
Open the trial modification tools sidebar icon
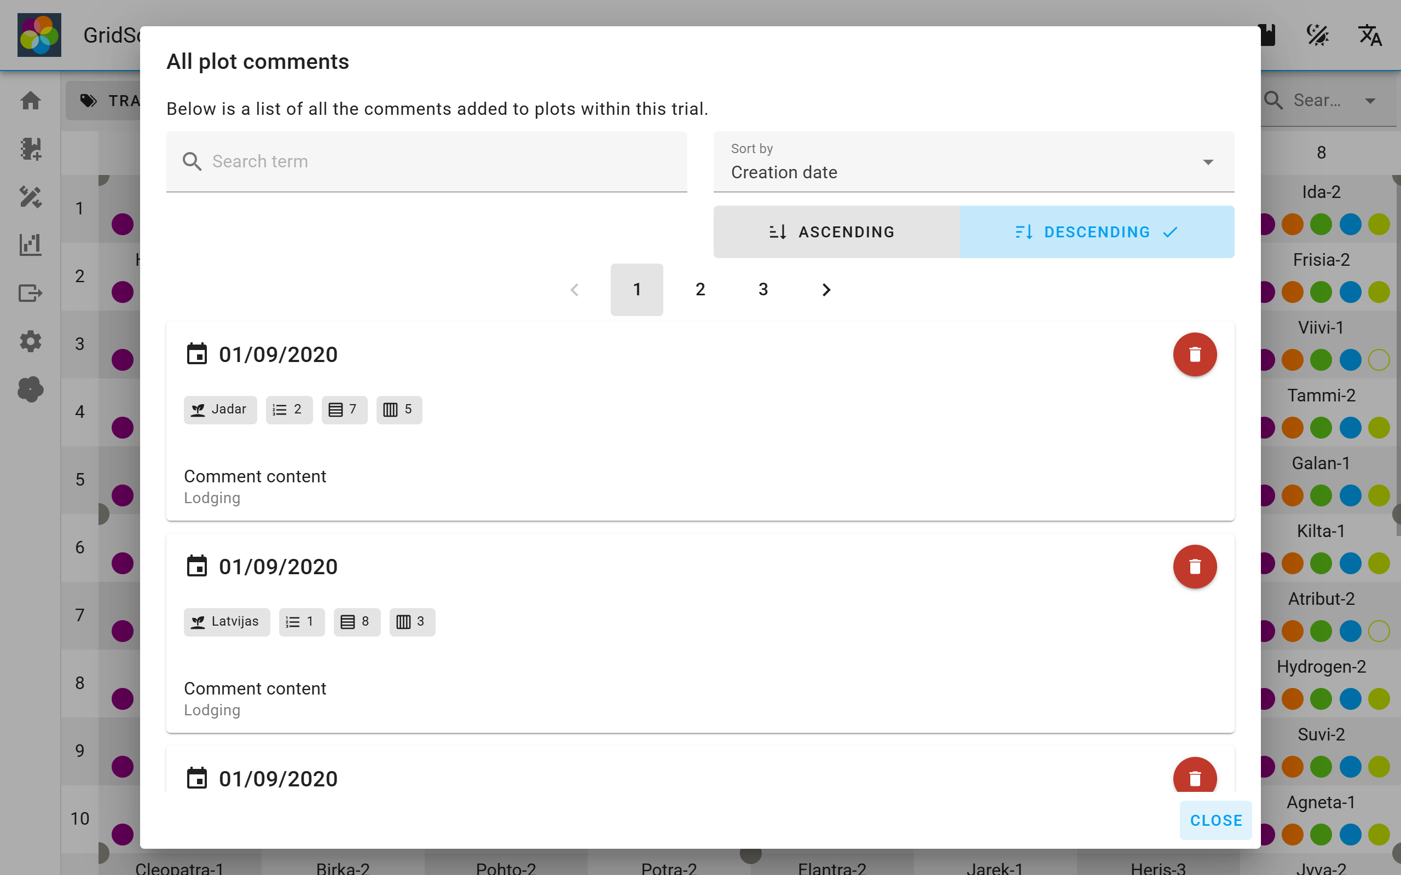click(x=30, y=198)
